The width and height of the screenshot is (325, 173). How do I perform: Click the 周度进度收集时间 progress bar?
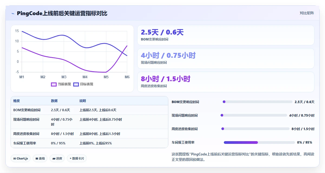coord(255,129)
